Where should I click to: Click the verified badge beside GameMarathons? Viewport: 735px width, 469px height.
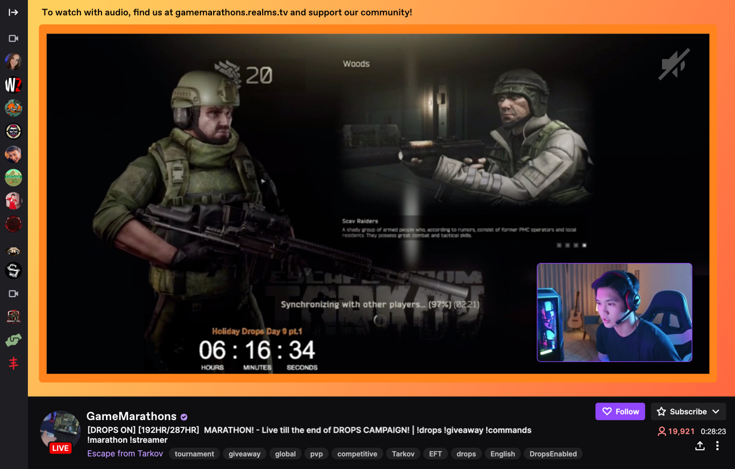(184, 417)
